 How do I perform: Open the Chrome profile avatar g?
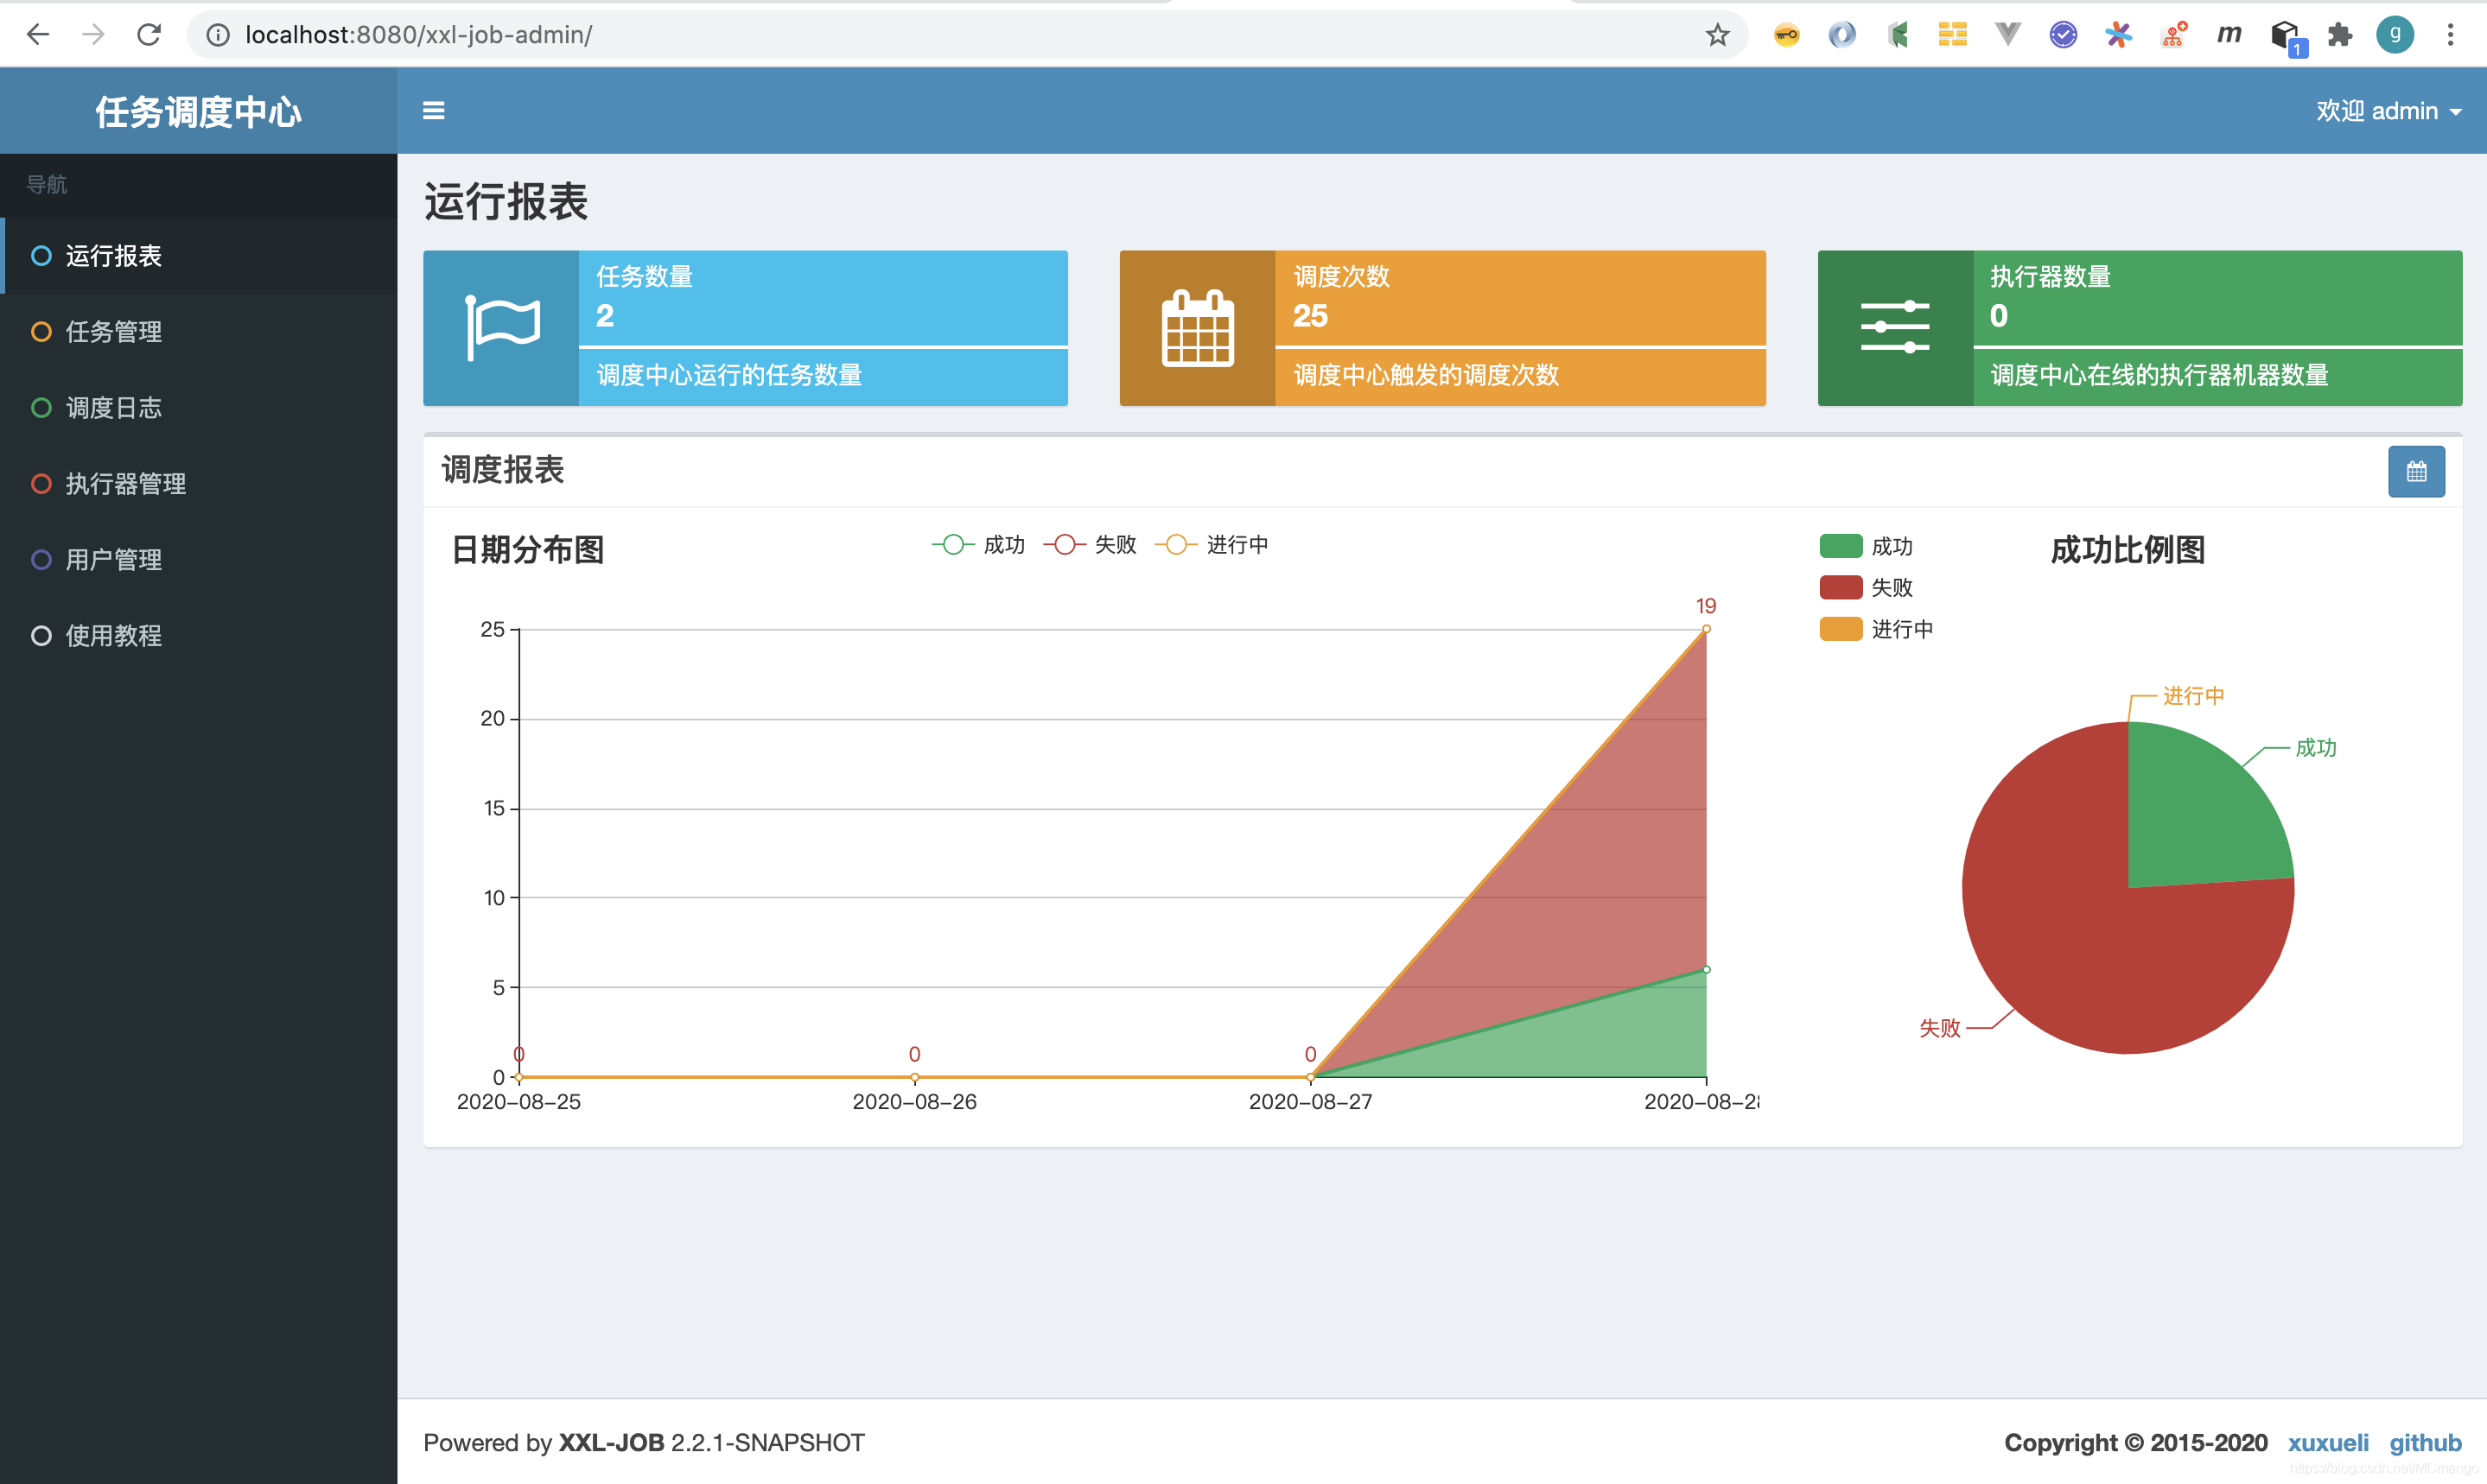pyautogui.click(x=2394, y=35)
